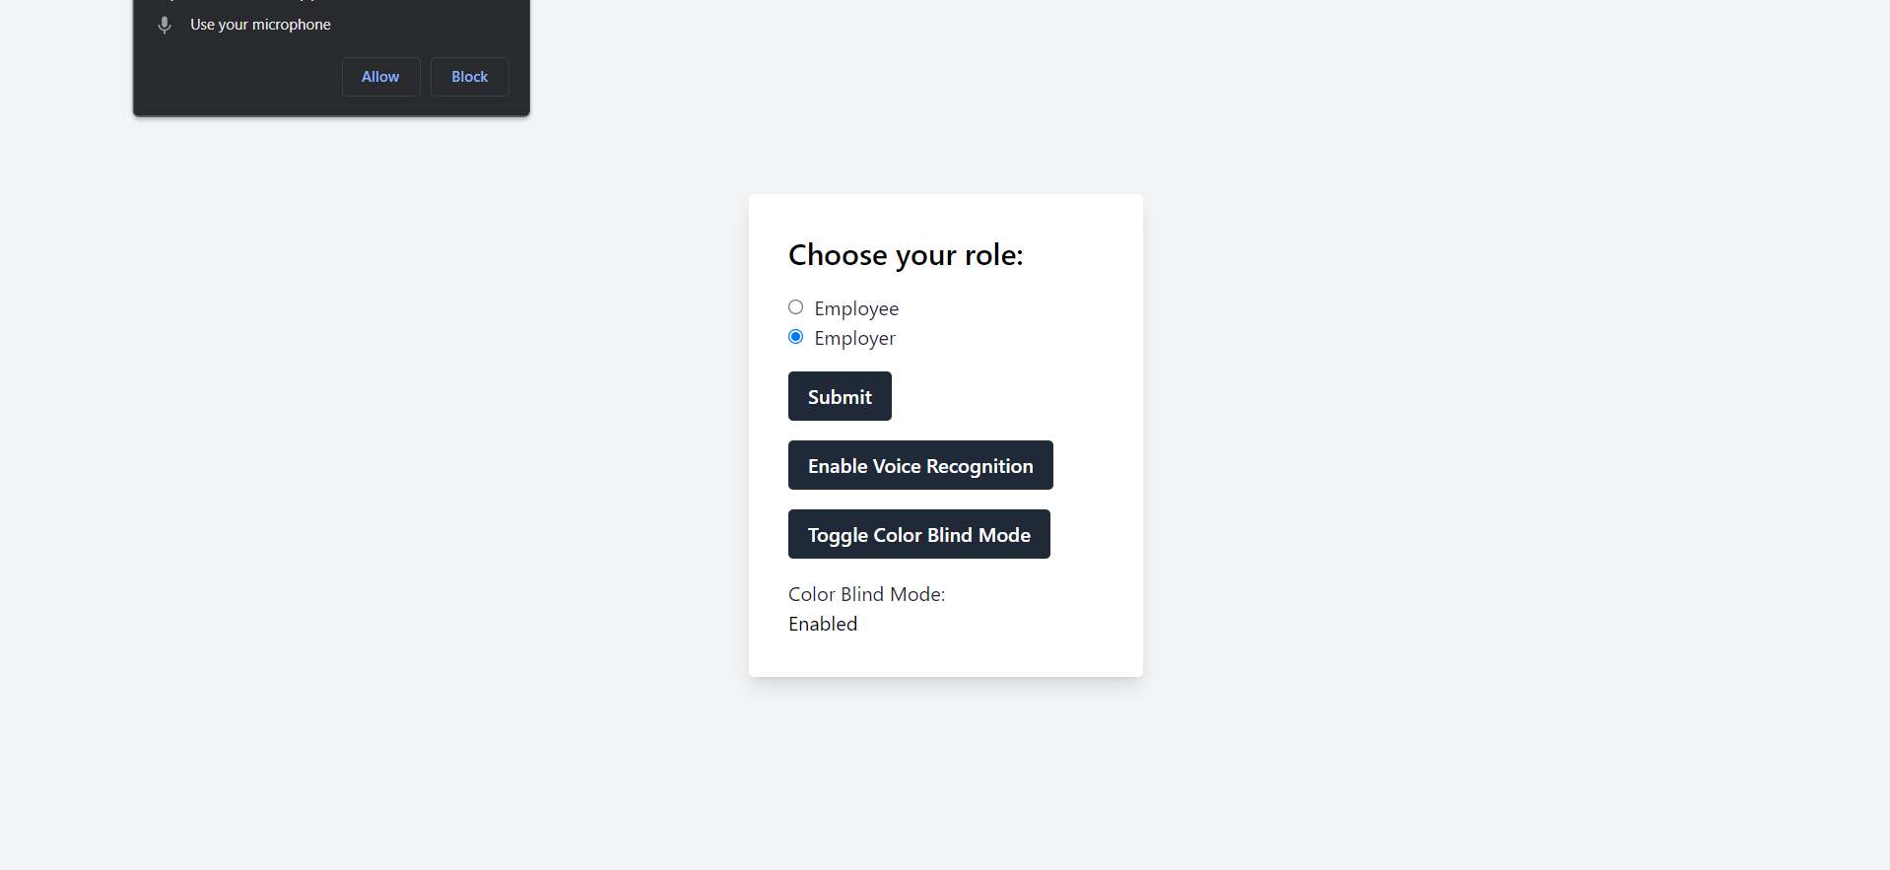
Task: Block microphone access
Action: point(470,77)
